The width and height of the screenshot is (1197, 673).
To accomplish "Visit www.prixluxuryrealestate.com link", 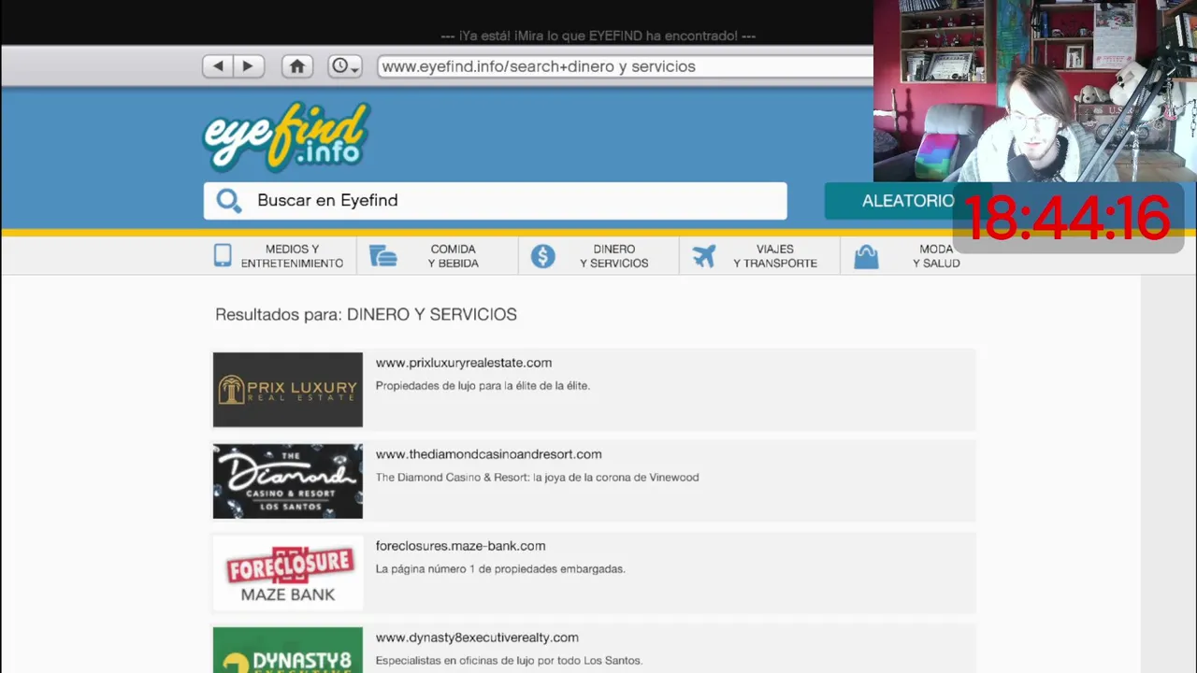I will tap(464, 363).
